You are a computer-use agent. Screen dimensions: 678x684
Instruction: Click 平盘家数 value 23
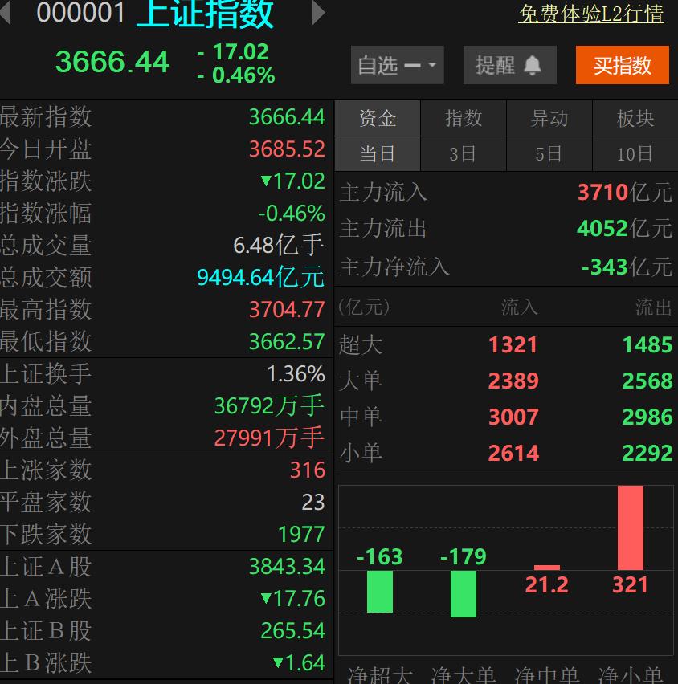tap(313, 502)
